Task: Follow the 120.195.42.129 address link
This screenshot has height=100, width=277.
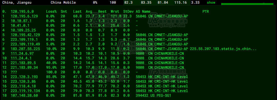Action: tap(25, 35)
